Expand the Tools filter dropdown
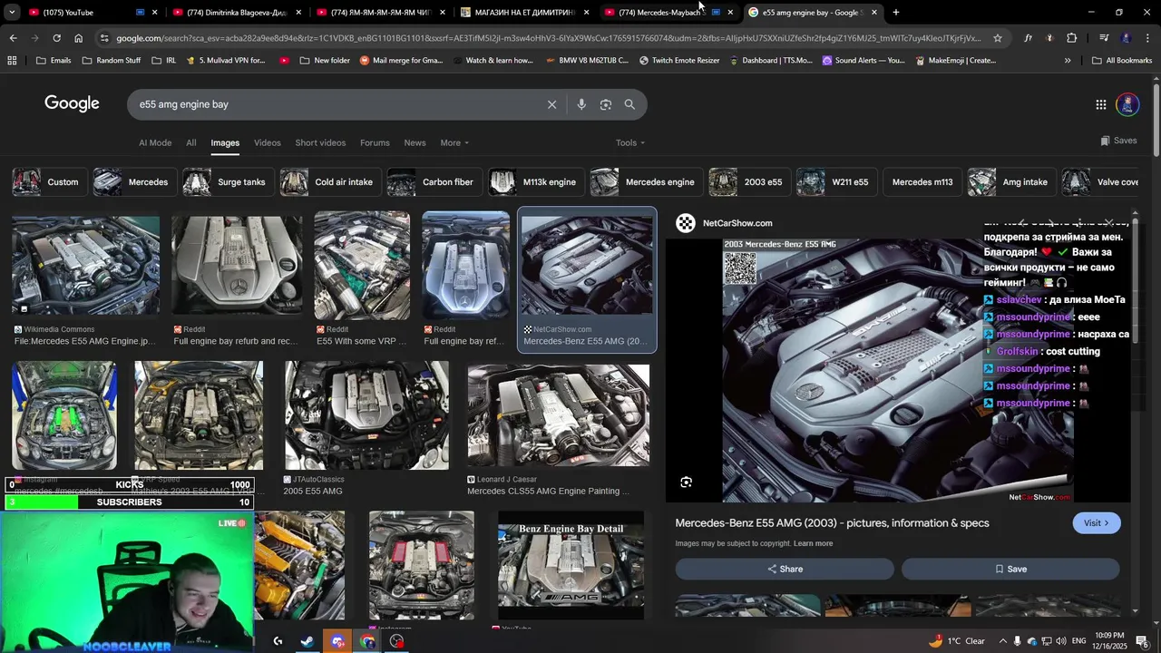 pyautogui.click(x=630, y=142)
